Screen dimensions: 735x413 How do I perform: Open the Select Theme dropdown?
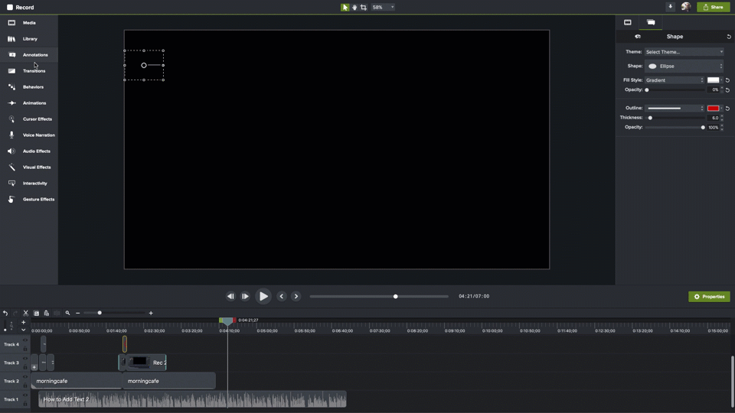[x=684, y=52]
